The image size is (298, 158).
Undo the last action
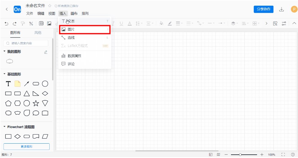point(7,24)
